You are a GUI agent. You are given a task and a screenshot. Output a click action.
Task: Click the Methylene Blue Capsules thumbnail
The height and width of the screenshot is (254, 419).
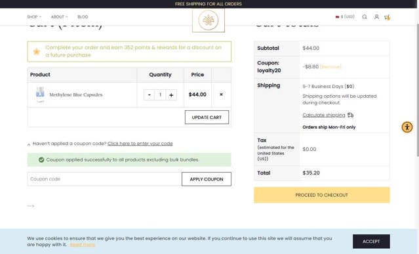(40, 95)
